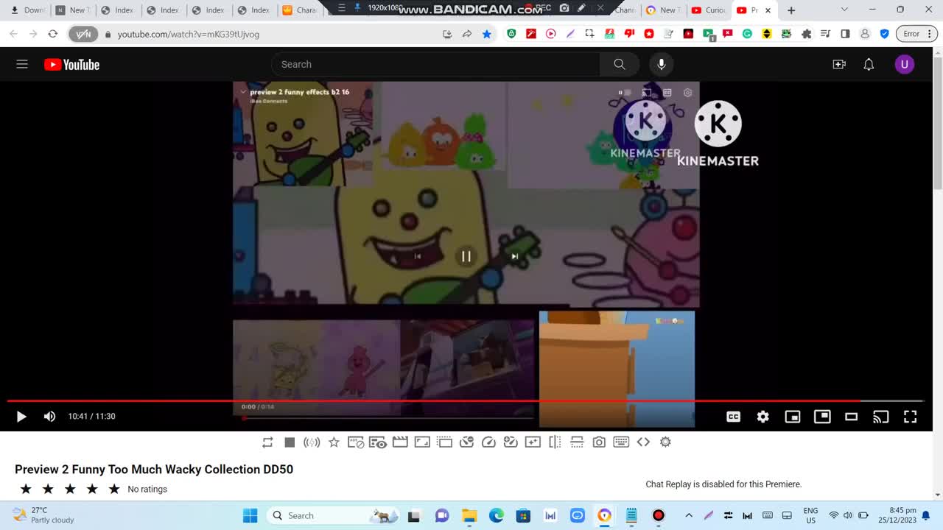The height and width of the screenshot is (530, 943).
Task: Click the Chat Replay disabled message
Action: 723,484
